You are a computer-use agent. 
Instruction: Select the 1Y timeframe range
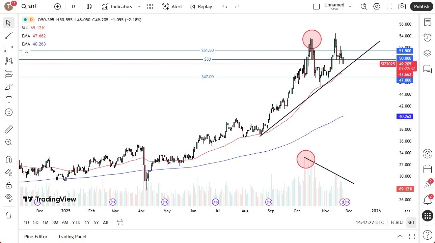(x=87, y=222)
